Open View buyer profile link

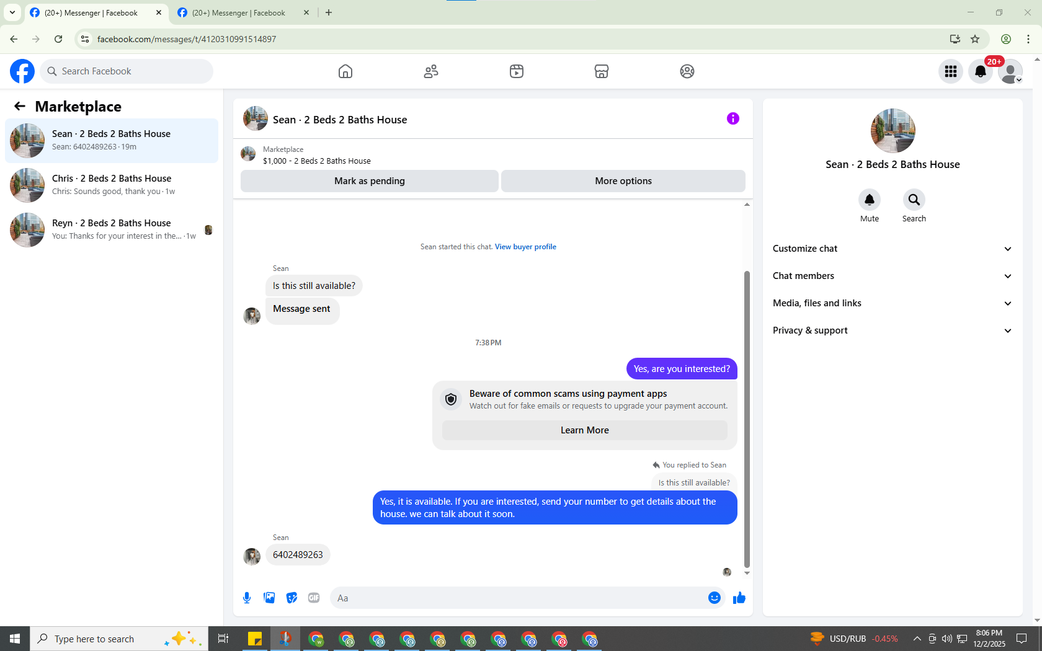525,247
